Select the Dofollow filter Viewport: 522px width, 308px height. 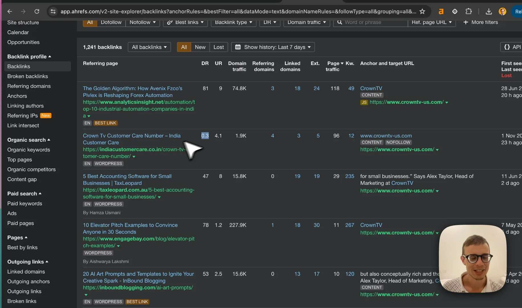[111, 22]
